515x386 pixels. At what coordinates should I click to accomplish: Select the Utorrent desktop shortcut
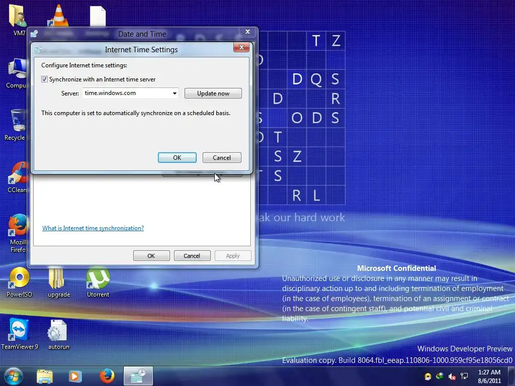click(x=98, y=282)
